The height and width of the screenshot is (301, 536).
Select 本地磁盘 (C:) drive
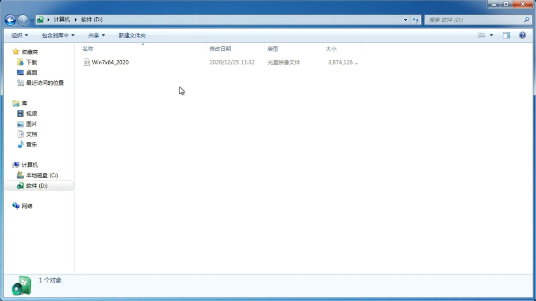[x=42, y=175]
